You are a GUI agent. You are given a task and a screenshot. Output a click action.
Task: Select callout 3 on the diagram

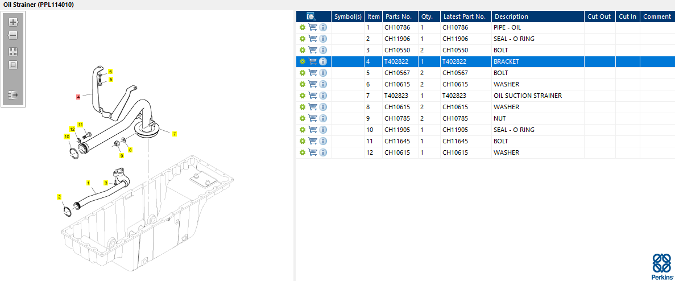tap(106, 183)
